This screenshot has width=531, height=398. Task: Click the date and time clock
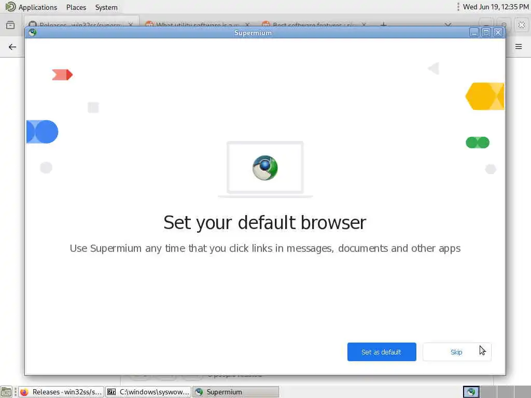point(495,7)
